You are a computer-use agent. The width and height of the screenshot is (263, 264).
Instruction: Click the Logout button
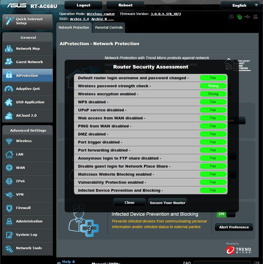(83, 5)
